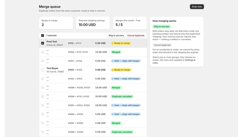Viewport: 243px width, 137px height.
Task: Click the Cancel duplicate action button
Action: tap(136, 35)
